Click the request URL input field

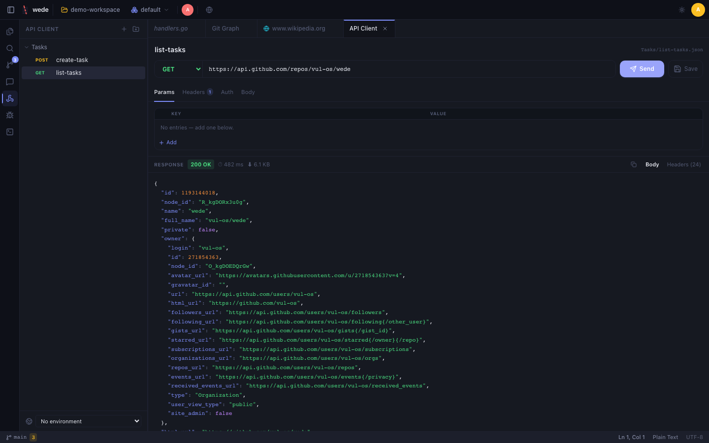[409, 69]
